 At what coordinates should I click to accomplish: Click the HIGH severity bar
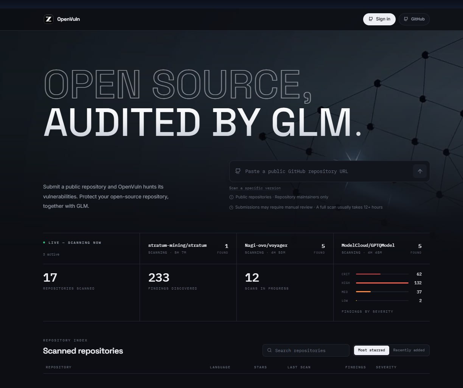pos(382,283)
